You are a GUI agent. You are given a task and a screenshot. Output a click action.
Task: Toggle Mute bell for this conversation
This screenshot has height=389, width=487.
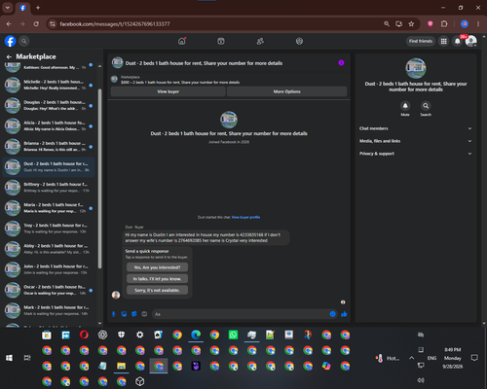[405, 106]
